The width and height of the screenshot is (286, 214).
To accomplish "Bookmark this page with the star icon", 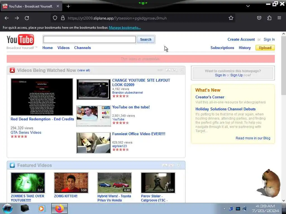I will (231, 18).
